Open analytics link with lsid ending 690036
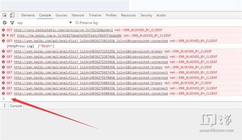This screenshot has width=242, height=140. 91,94
